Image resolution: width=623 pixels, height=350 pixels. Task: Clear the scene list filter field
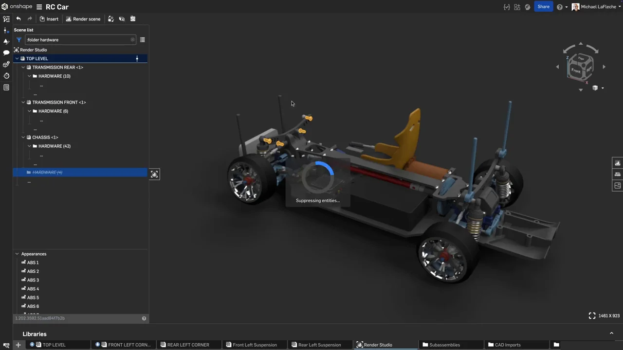pos(132,40)
